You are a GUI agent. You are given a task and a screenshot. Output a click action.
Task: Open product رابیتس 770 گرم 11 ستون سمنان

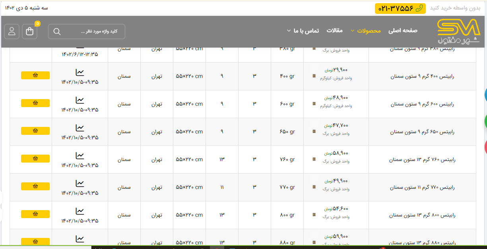click(x=422, y=187)
